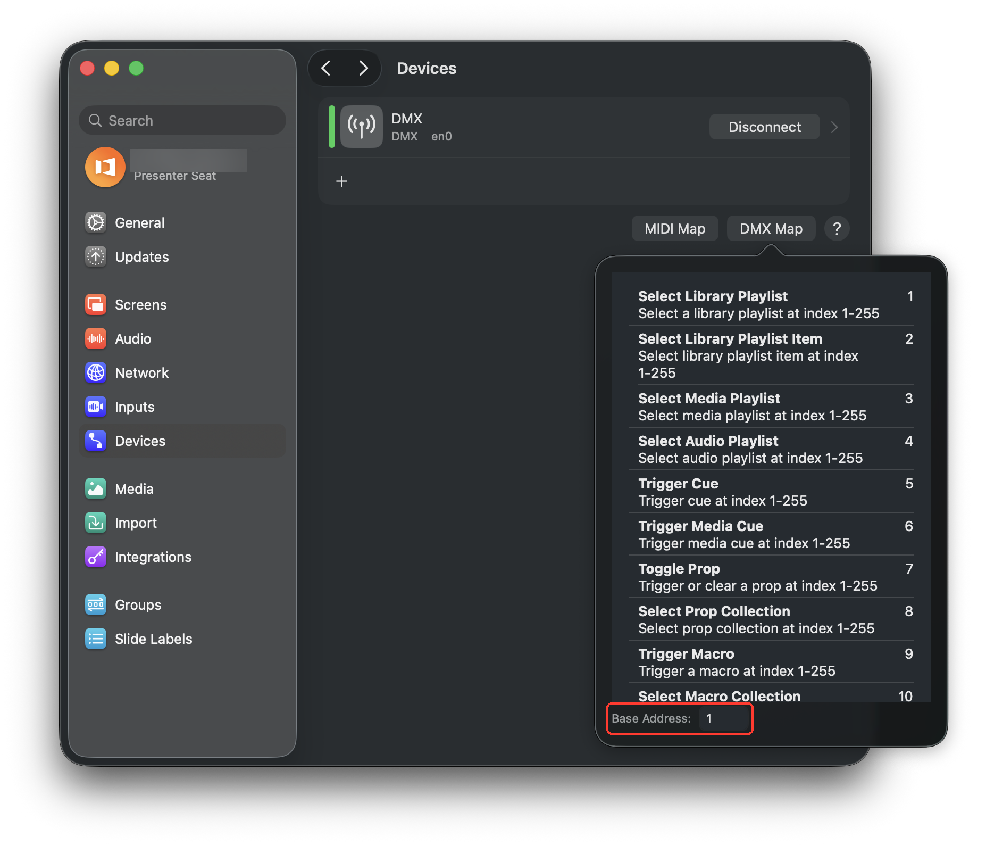Open the MIDI Map popover
Viewport: 986px width, 845px height.
coord(675,229)
